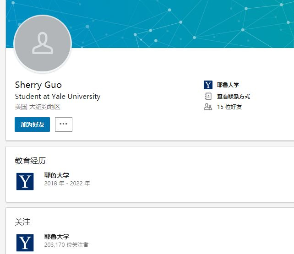Open 耶鲁大学 entry under 教育经历
The image size is (294, 254).
pos(57,175)
